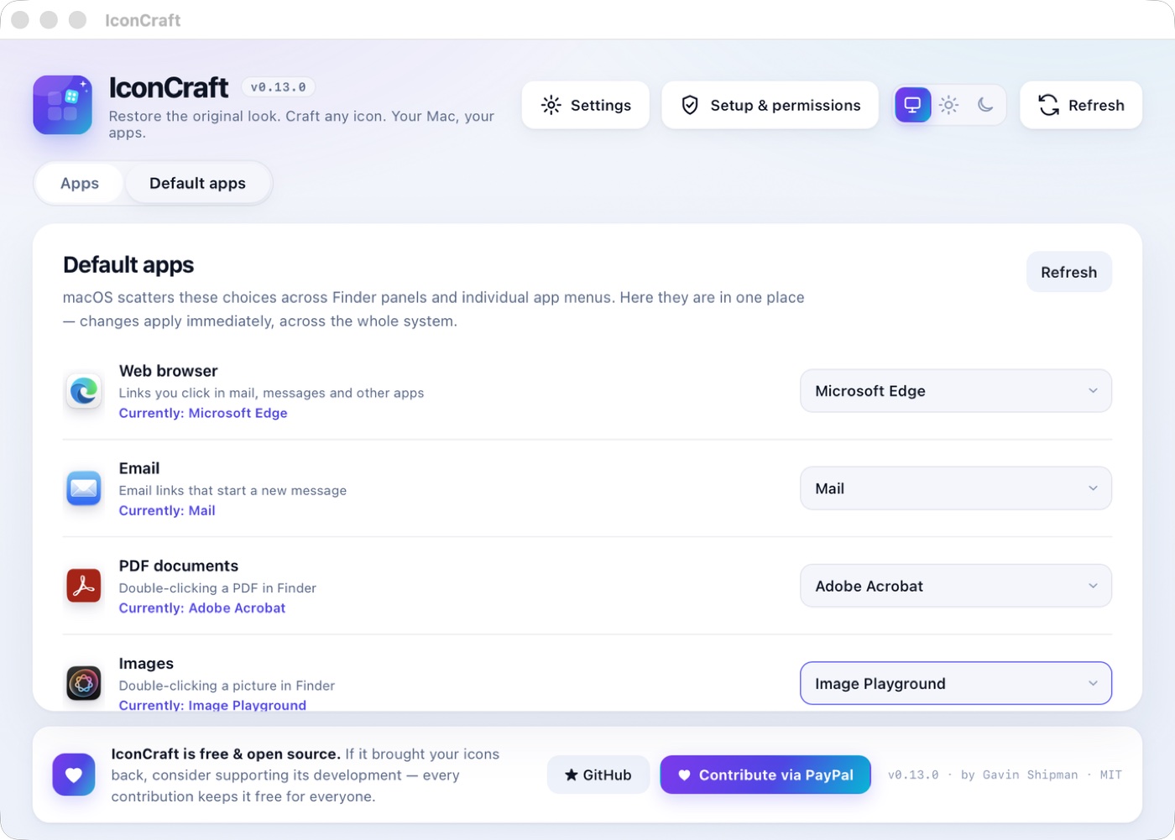Image resolution: width=1175 pixels, height=840 pixels.
Task: Click the 'Web browser' row title
Action: [x=168, y=371]
